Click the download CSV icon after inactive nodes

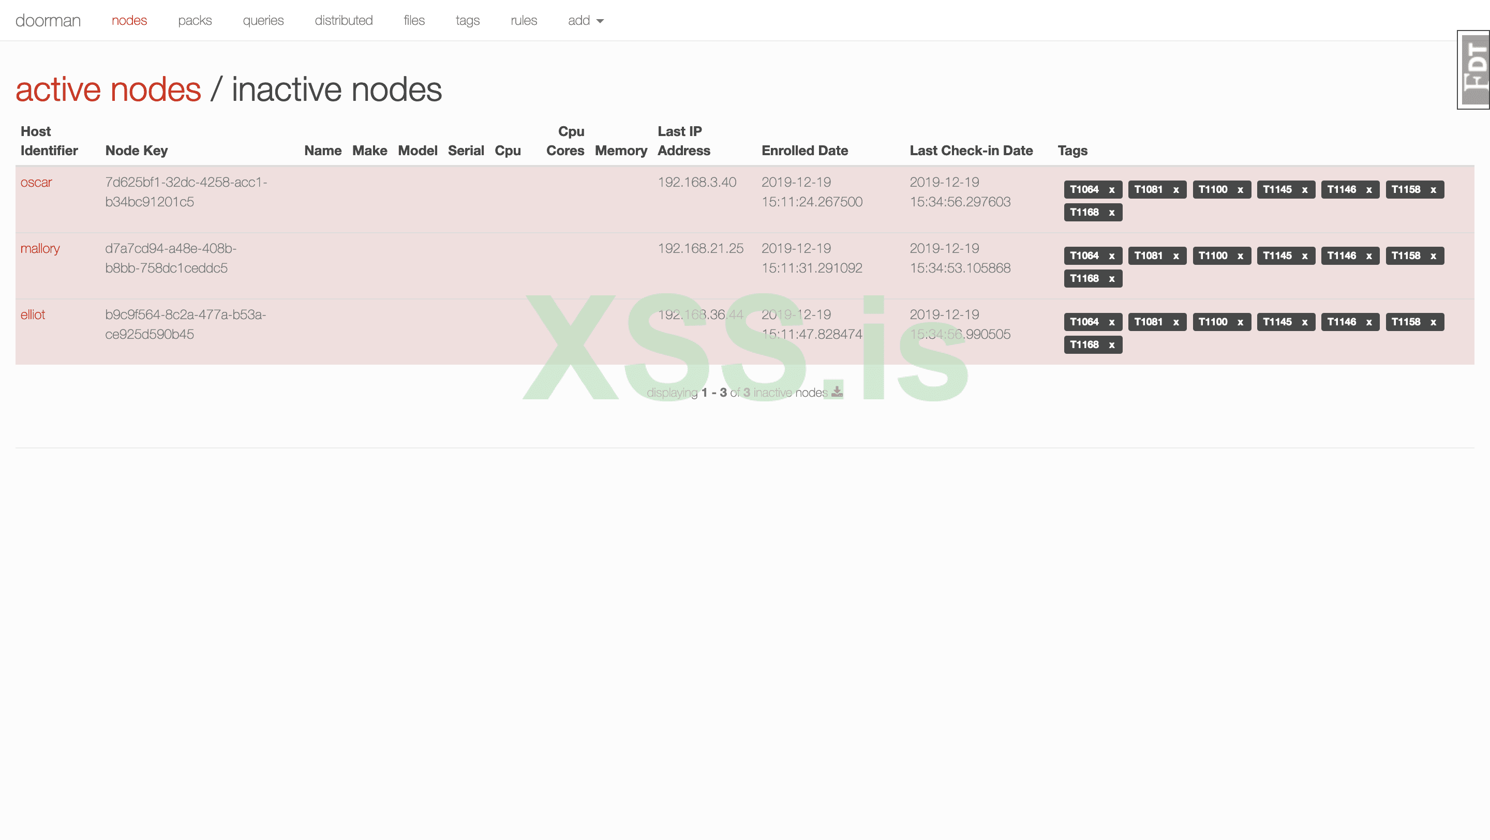click(x=837, y=392)
